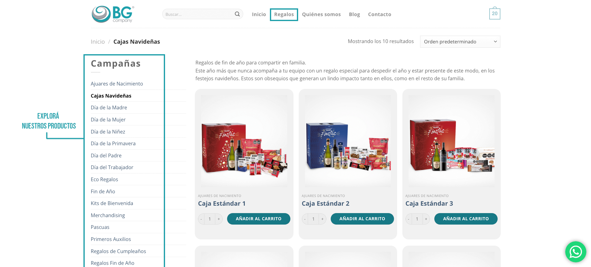This screenshot has width=591, height=267.
Task: Decrease quantity for Caja Estándar 1
Action: [201, 219]
